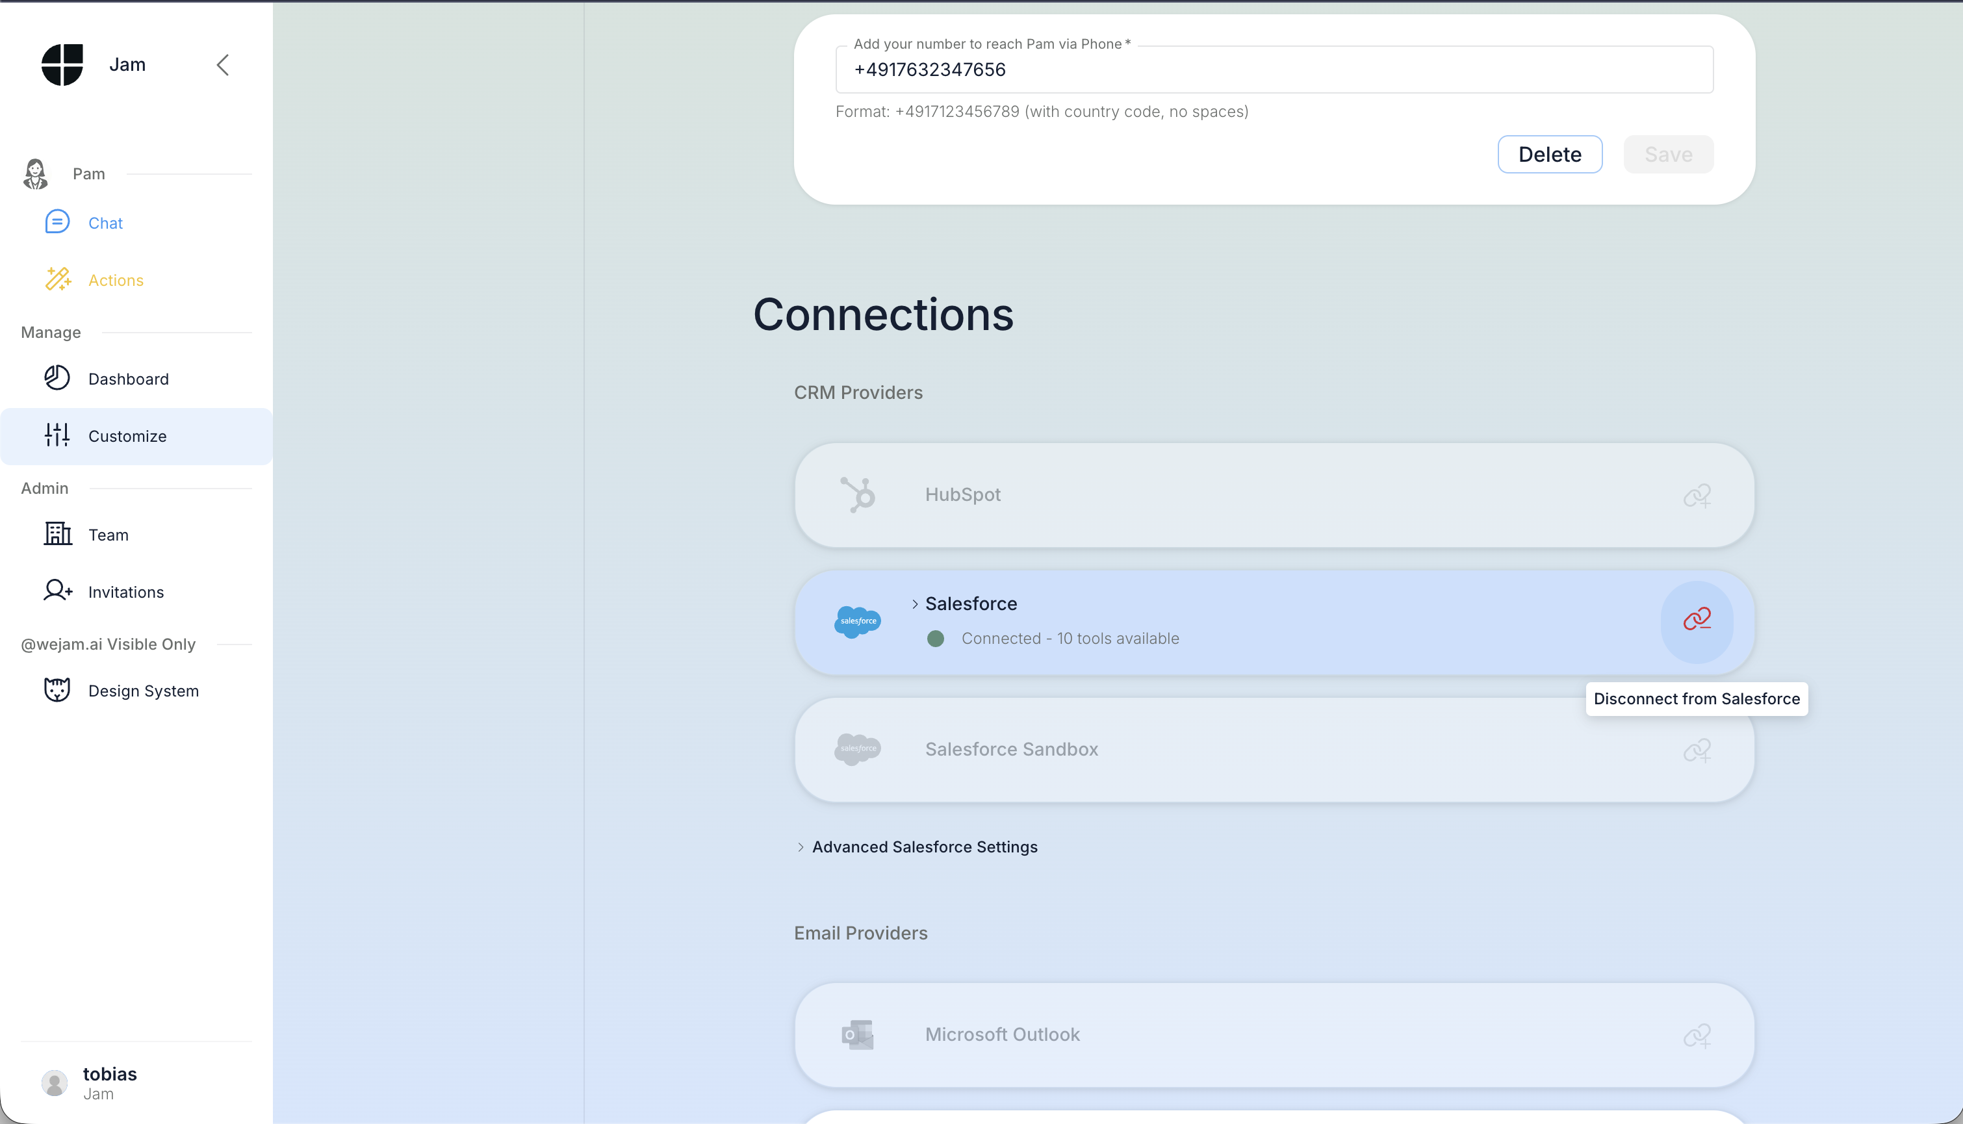Screen dimensions: 1963x1124
Task: Click the phone number input field
Action: tap(1274, 70)
